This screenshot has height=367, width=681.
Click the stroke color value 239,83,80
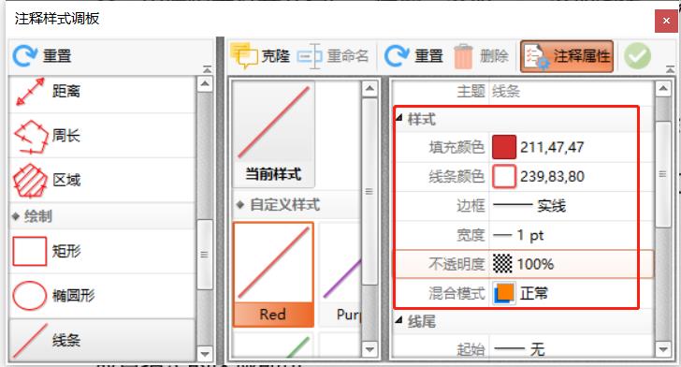pyautogui.click(x=553, y=177)
